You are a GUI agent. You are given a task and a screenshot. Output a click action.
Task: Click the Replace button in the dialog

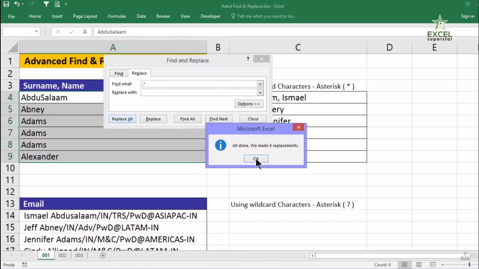[153, 119]
